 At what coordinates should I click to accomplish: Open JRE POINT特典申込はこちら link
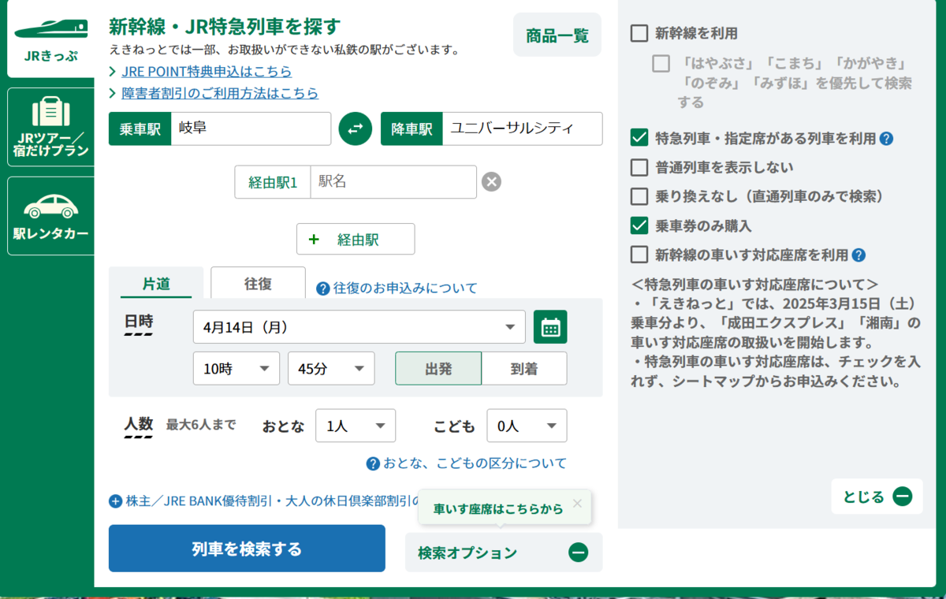tap(207, 72)
